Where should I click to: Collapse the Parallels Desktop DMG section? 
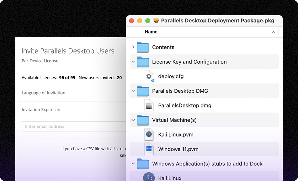133,90
